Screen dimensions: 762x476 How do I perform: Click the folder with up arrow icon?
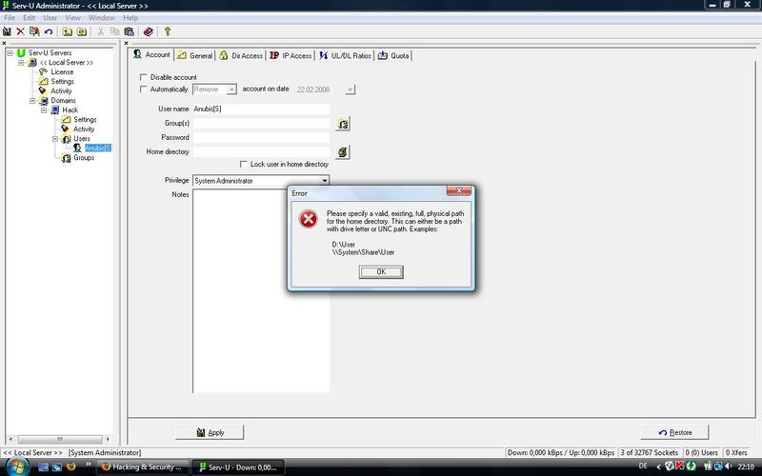67,31
